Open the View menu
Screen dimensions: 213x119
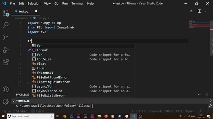click(47, 4)
